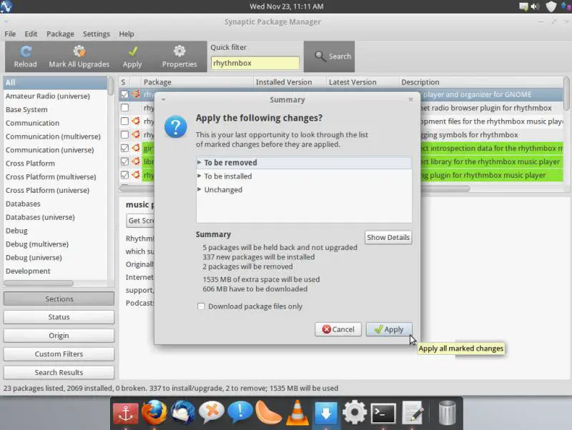Toggle checkbox on the last green plugin row
572x430 pixels.
point(124,175)
